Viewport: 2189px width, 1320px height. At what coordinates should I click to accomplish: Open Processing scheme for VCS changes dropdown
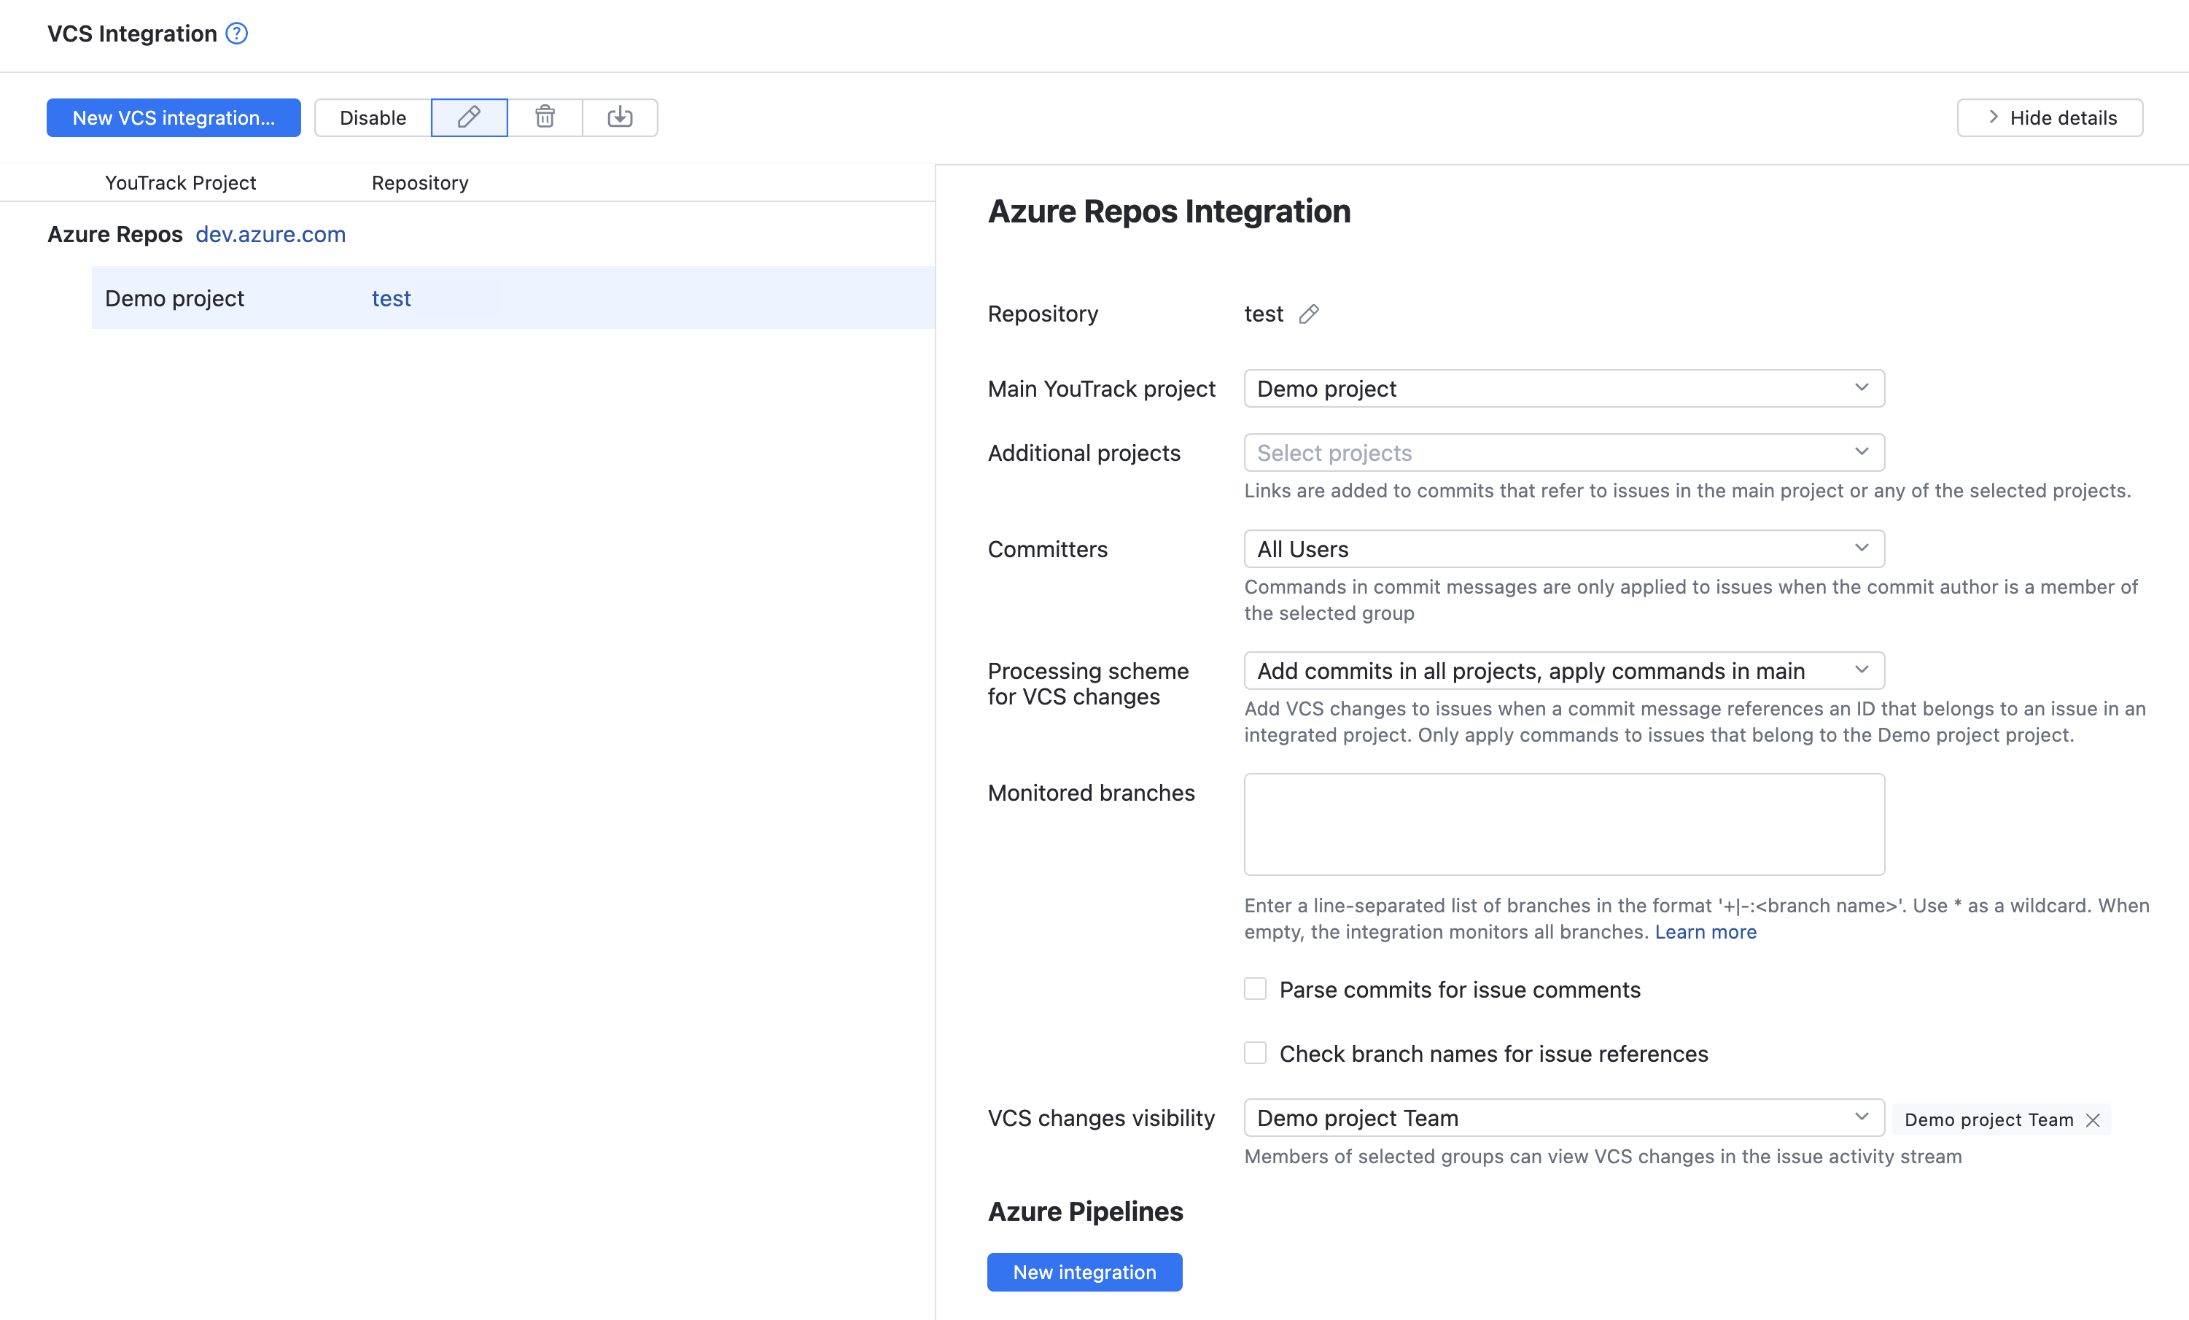point(1563,669)
